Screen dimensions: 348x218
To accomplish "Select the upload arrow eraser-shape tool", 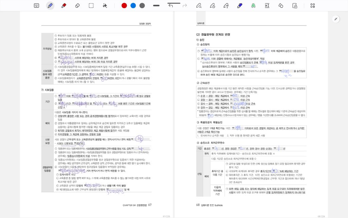I will coord(226,5).
